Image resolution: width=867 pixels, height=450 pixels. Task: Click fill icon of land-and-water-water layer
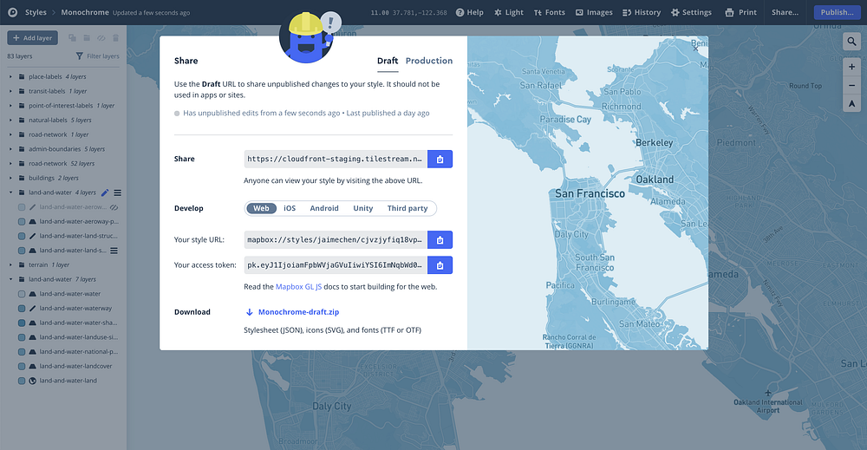(33, 294)
